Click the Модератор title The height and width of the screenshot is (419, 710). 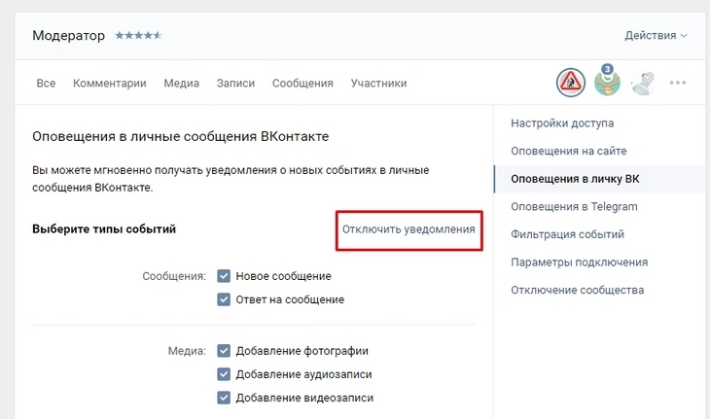(68, 35)
